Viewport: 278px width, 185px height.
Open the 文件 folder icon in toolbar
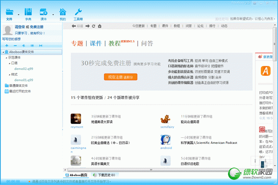pyautogui.click(x=9, y=12)
